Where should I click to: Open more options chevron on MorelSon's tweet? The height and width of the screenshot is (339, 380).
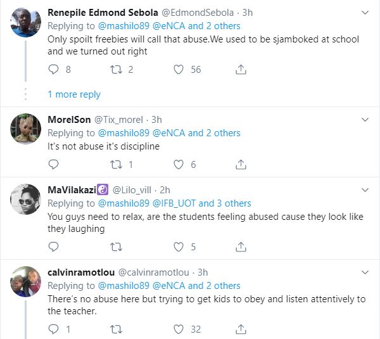click(364, 119)
